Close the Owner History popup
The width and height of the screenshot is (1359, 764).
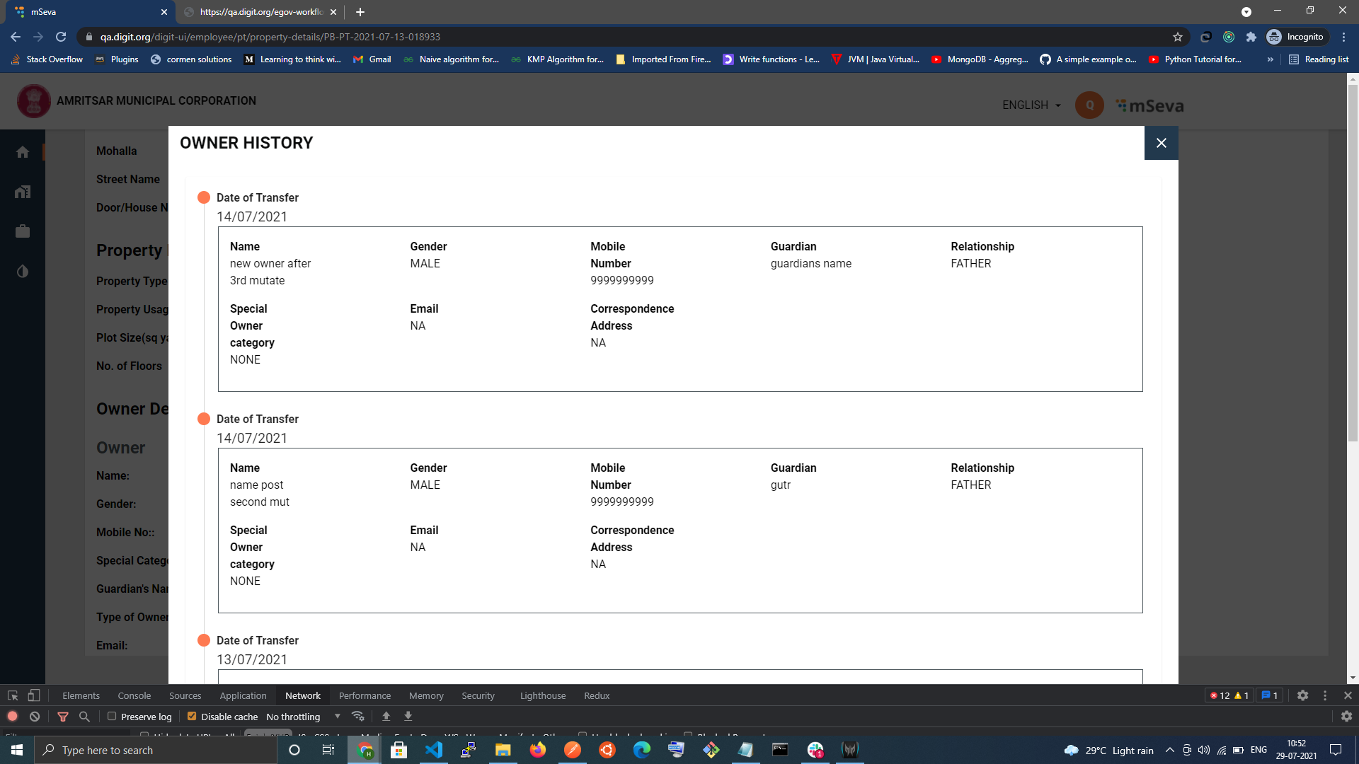pyautogui.click(x=1161, y=143)
